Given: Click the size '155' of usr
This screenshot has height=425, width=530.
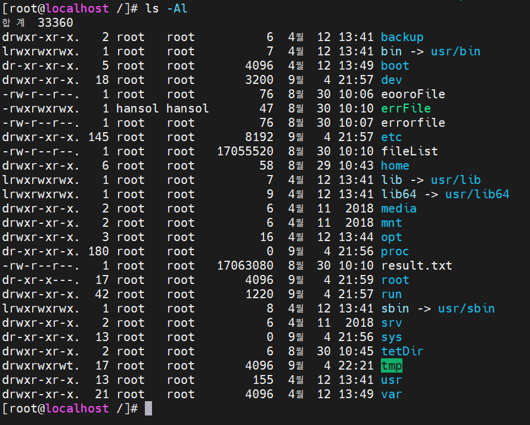Looking at the screenshot, I should [x=263, y=380].
